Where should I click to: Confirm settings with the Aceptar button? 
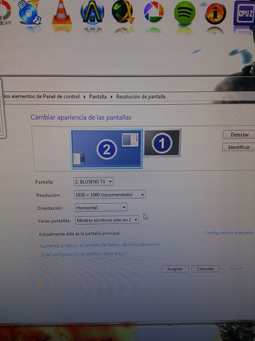(174, 269)
